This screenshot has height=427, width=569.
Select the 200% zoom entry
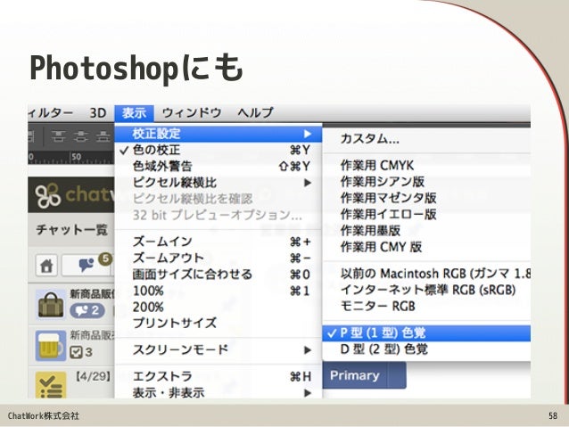[x=219, y=307]
